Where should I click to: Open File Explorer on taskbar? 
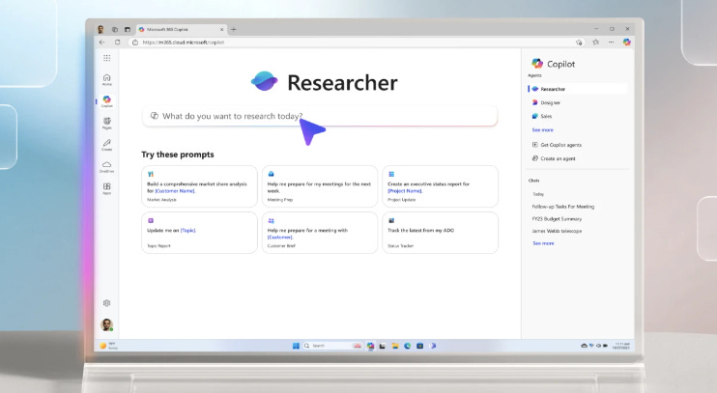coord(395,346)
